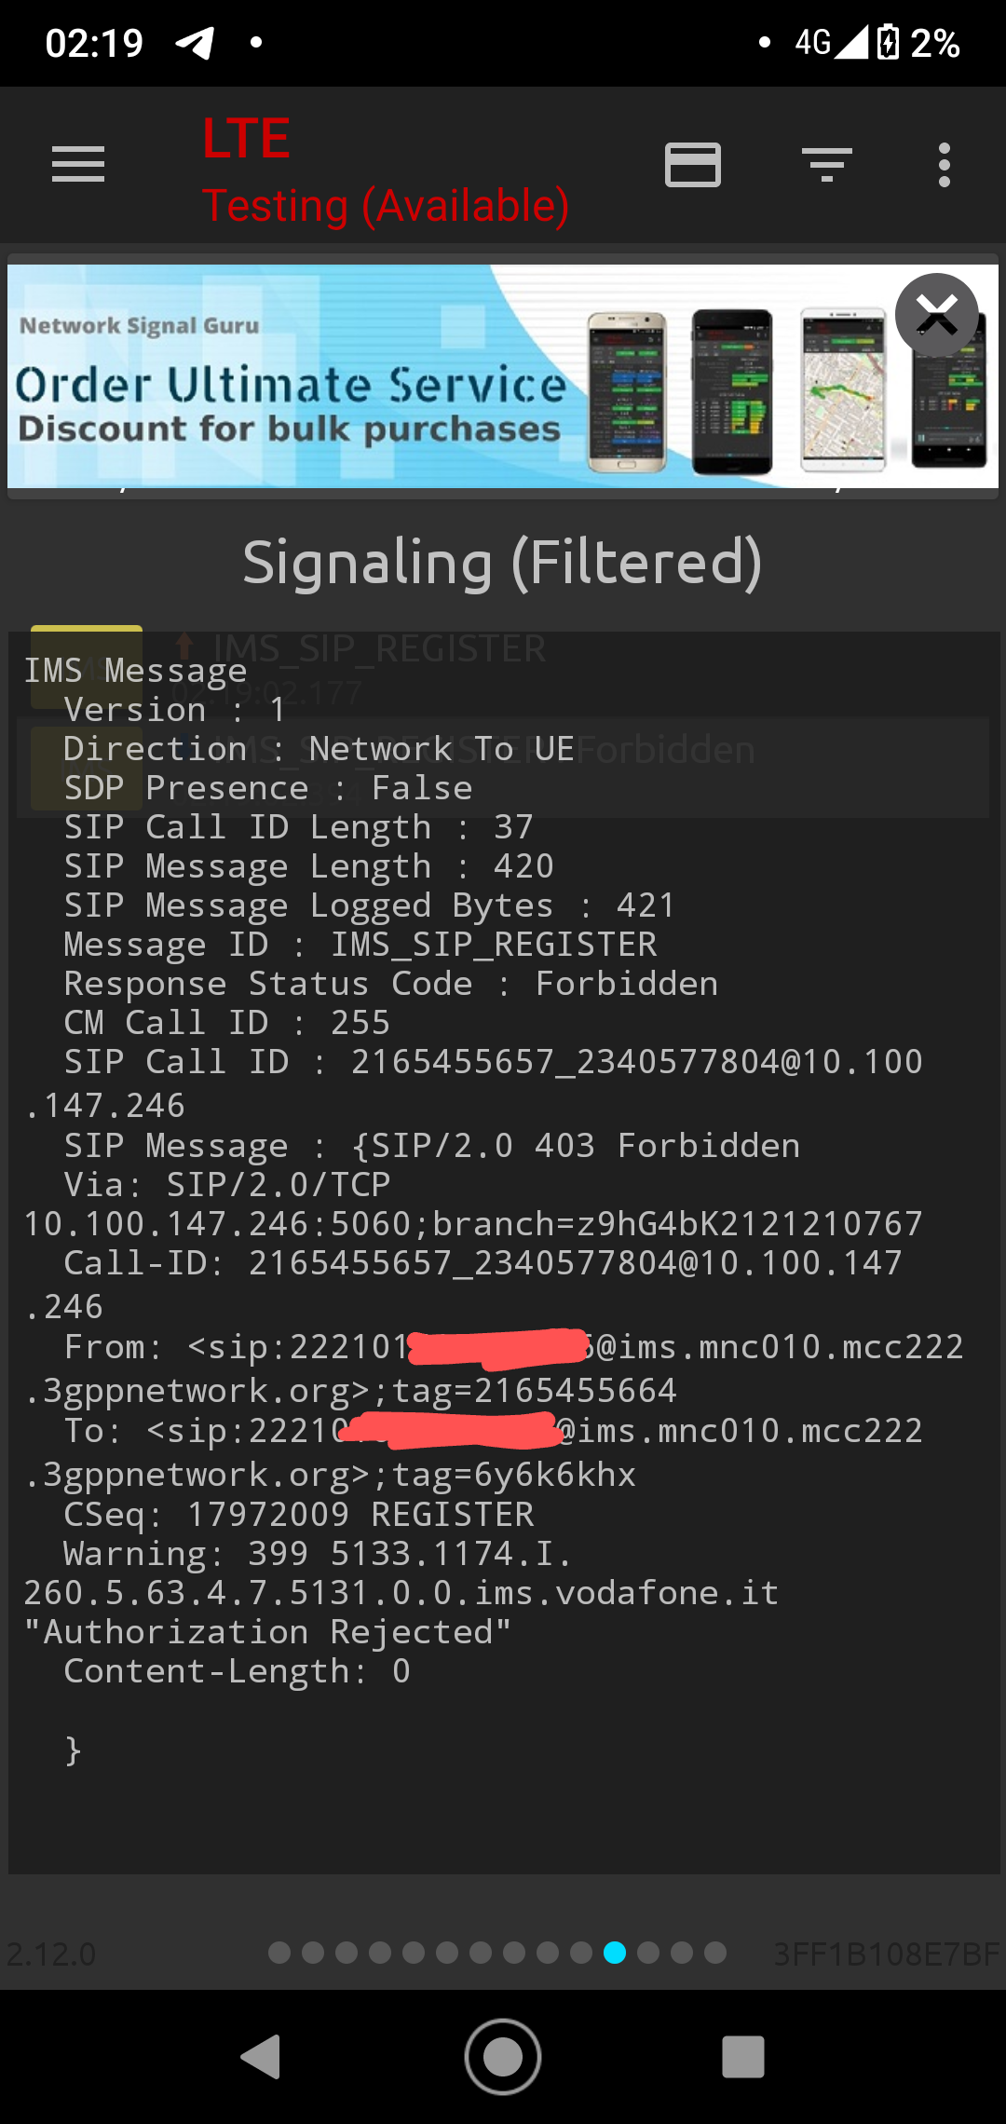The height and width of the screenshot is (2124, 1006).
Task: Tap the Telegram notification icon in status bar
Action: point(196,43)
